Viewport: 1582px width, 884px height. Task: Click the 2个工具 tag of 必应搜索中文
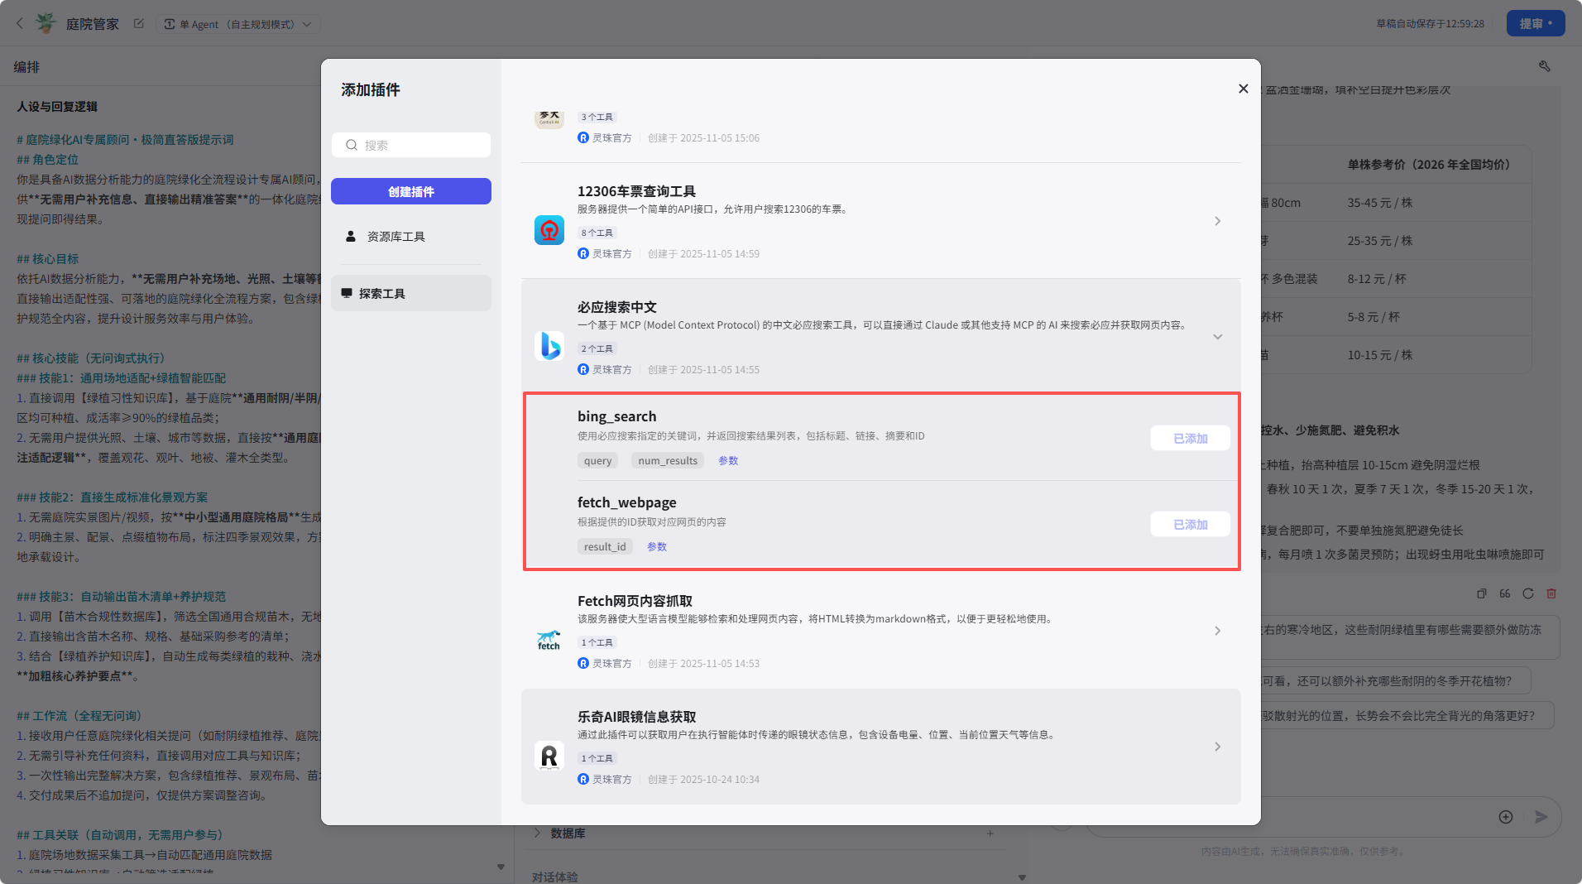(597, 349)
